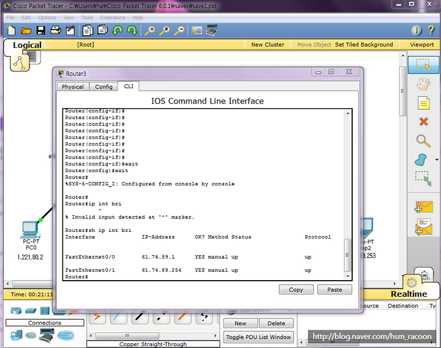Switch to the Logical workspace tab
The image size is (441, 348).
[27, 45]
